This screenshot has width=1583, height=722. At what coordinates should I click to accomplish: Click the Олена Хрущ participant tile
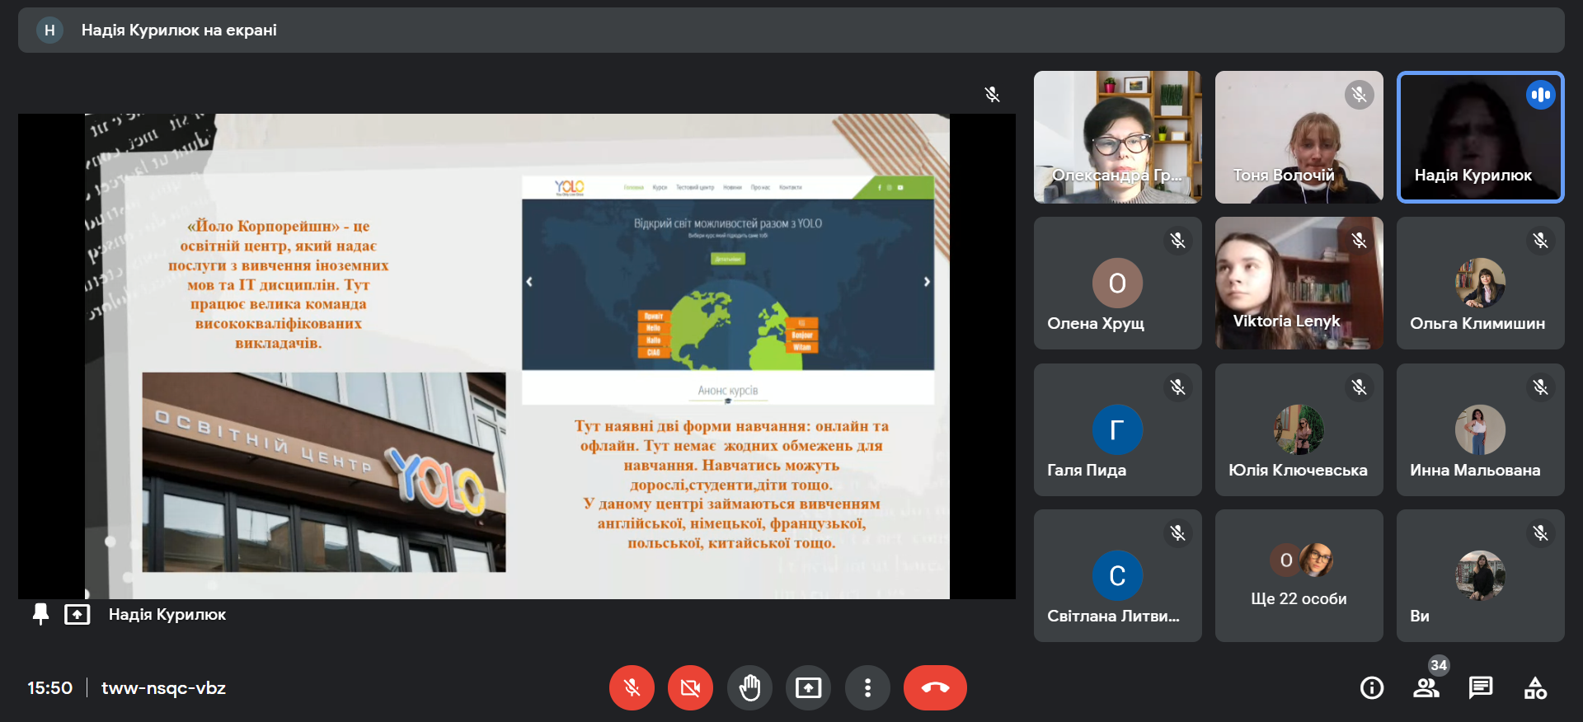tap(1117, 283)
